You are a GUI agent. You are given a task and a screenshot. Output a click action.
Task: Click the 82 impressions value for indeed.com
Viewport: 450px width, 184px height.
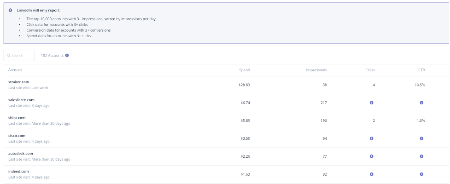point(324,174)
